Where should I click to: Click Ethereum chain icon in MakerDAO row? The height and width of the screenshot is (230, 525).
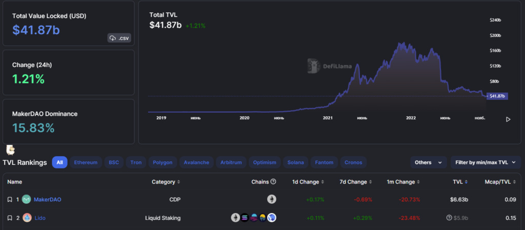272,200
